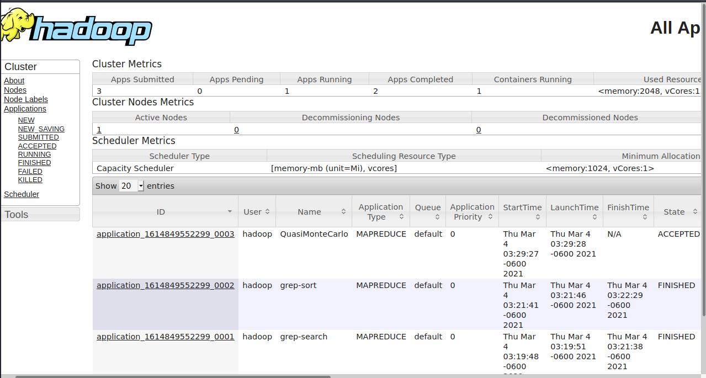Viewport: 706px width, 378px height.
Task: Open the grep-sort application link
Action: (165, 285)
